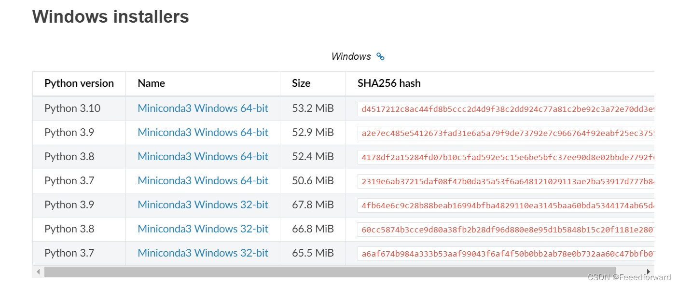Click the Size column header
This screenshot has height=285, width=678.
coord(301,83)
